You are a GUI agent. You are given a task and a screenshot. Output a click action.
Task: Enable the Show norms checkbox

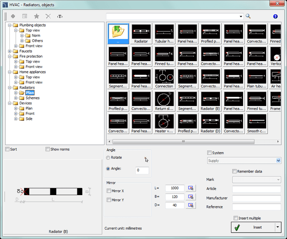pos(48,149)
